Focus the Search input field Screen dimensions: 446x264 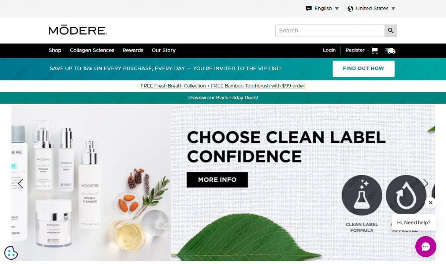[330, 30]
